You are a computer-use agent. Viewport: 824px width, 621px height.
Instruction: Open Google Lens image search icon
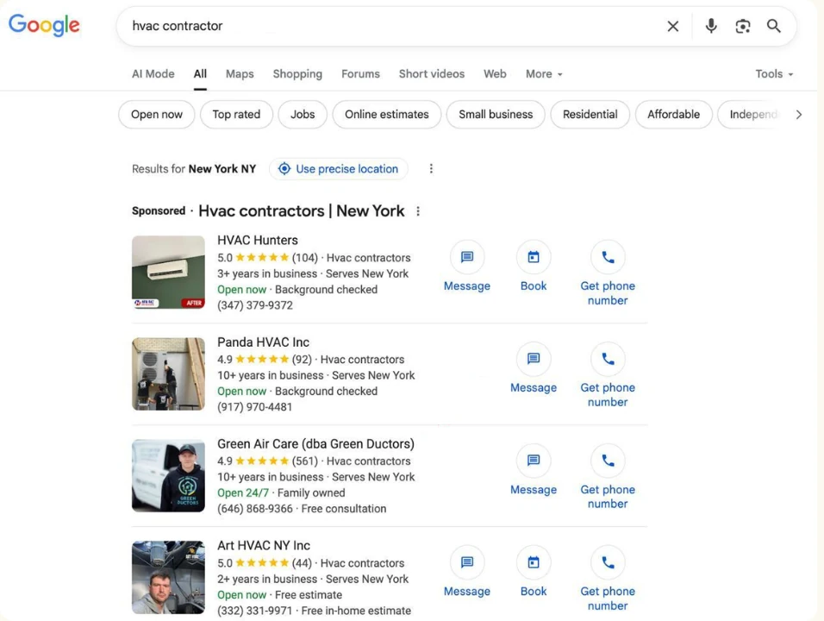pos(742,26)
